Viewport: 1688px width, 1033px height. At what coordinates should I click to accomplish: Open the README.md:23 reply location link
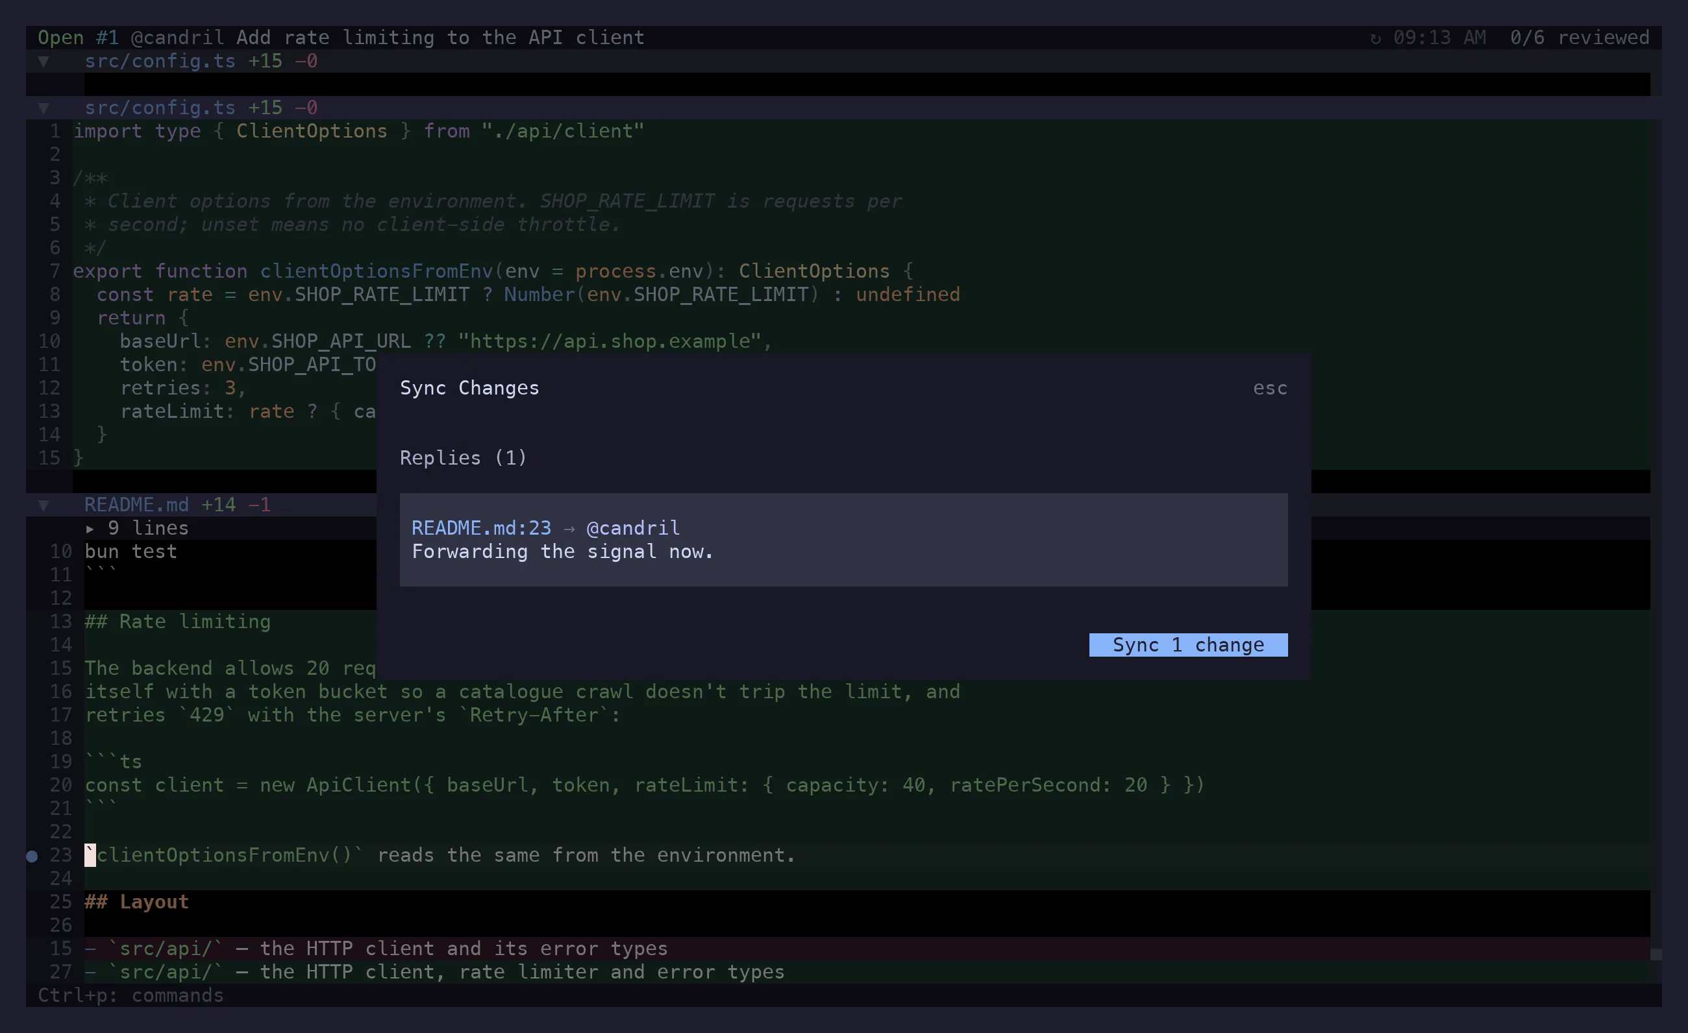tap(481, 528)
